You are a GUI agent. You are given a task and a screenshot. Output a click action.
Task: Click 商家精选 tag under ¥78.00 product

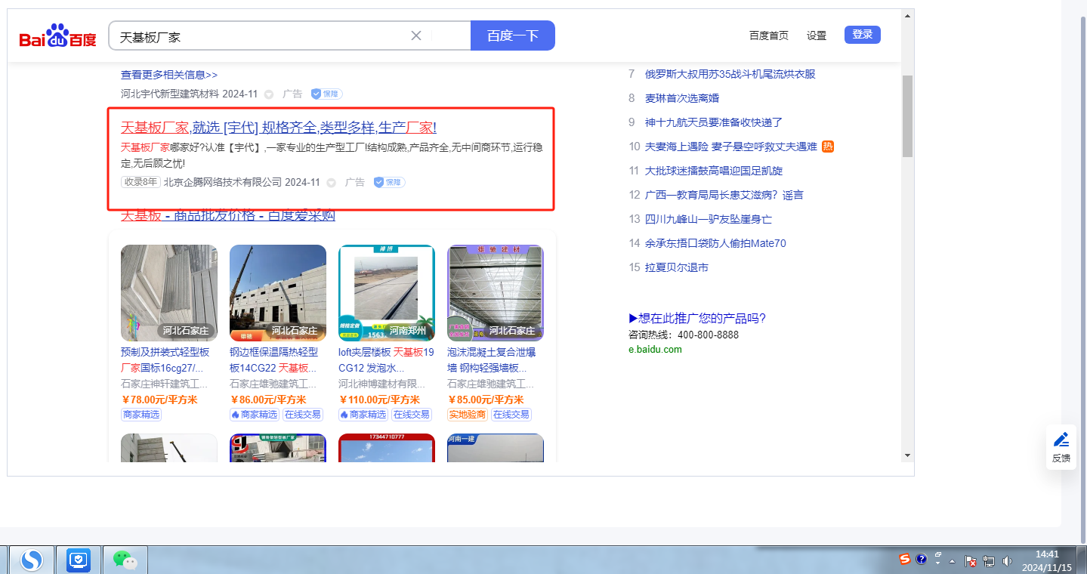pos(141,415)
